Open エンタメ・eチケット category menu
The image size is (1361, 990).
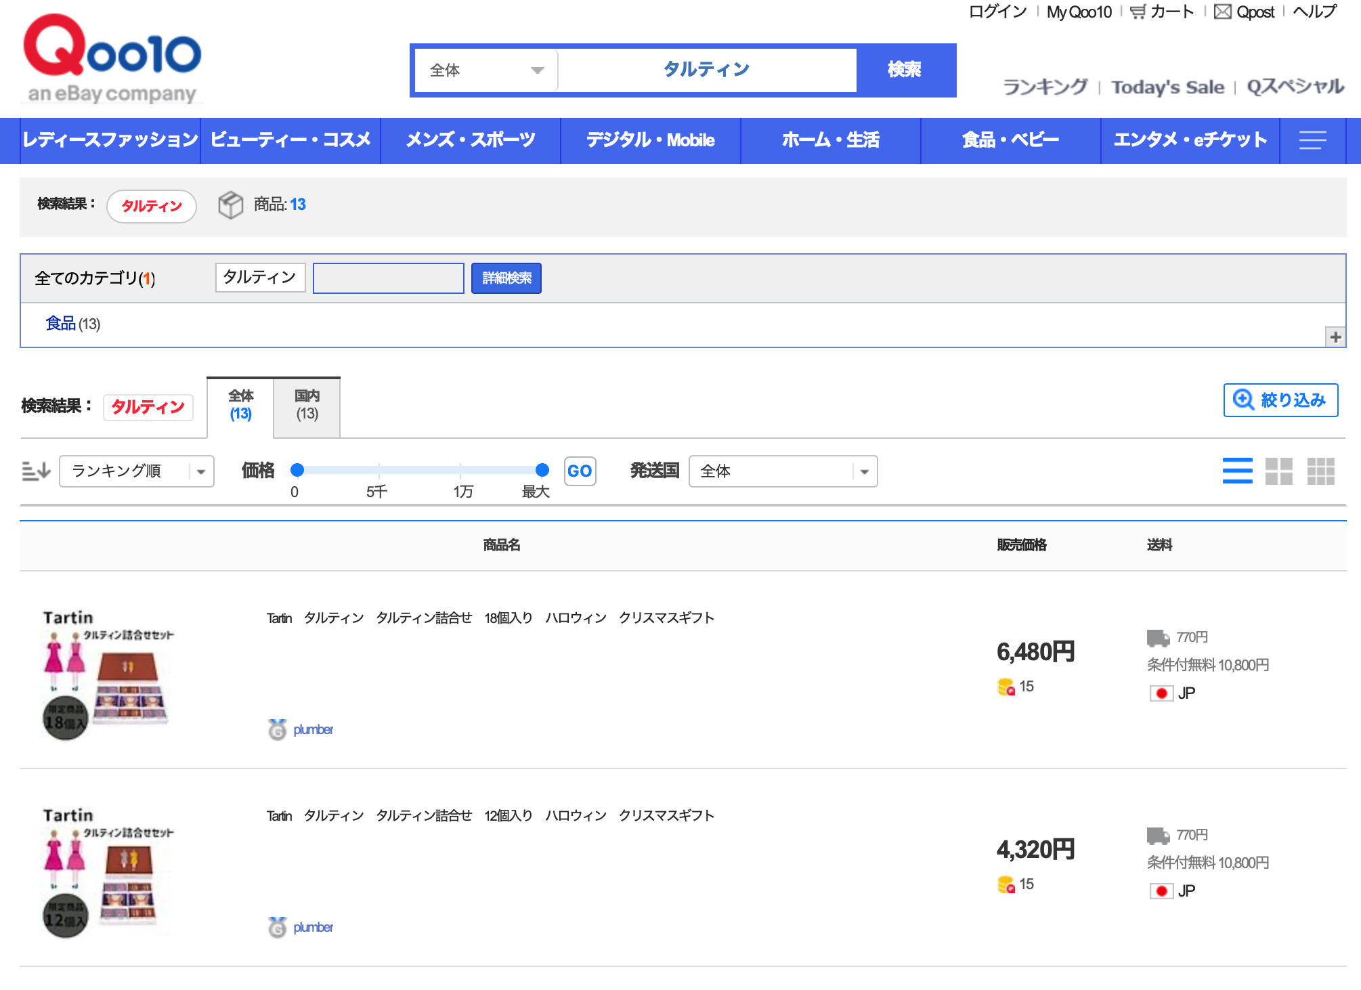1190,140
